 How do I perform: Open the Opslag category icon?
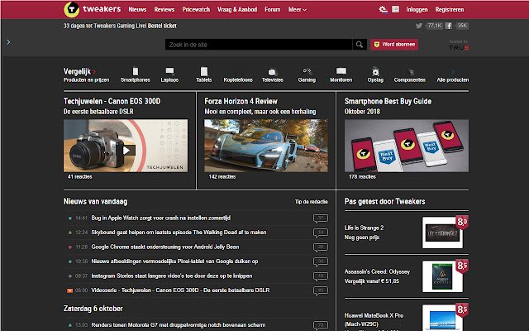click(x=375, y=72)
